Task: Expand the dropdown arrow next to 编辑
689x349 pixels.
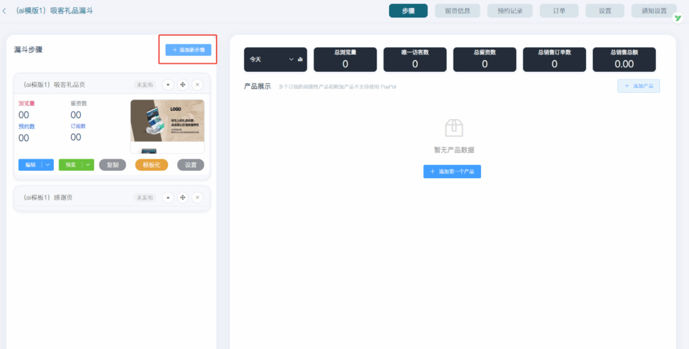Action: [x=48, y=165]
